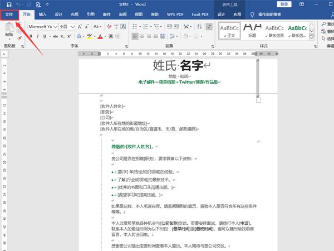Click the Increase Font Size icon
This screenshot has height=251, width=334.
80,26
